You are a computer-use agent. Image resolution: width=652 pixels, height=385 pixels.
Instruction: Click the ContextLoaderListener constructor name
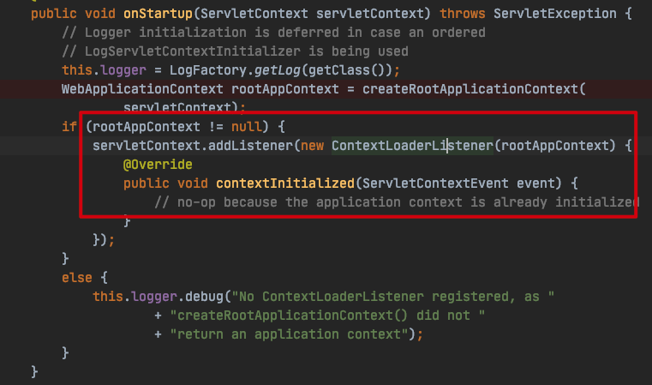(x=412, y=146)
